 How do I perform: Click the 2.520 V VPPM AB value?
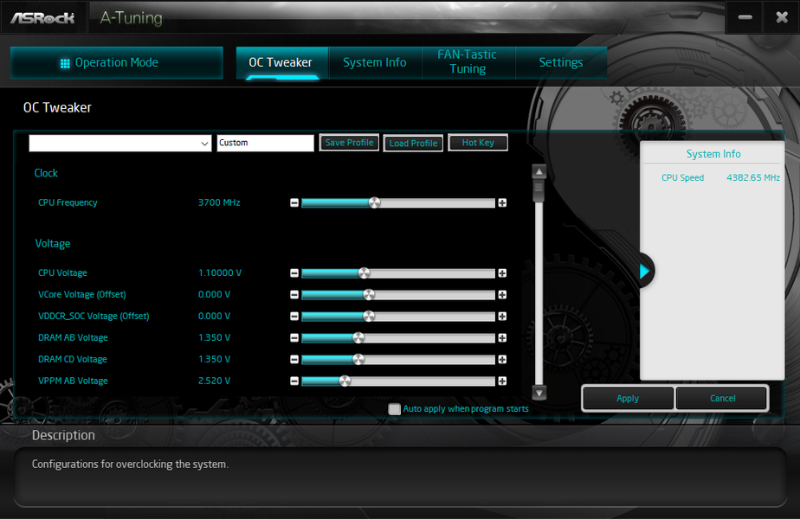coord(215,381)
